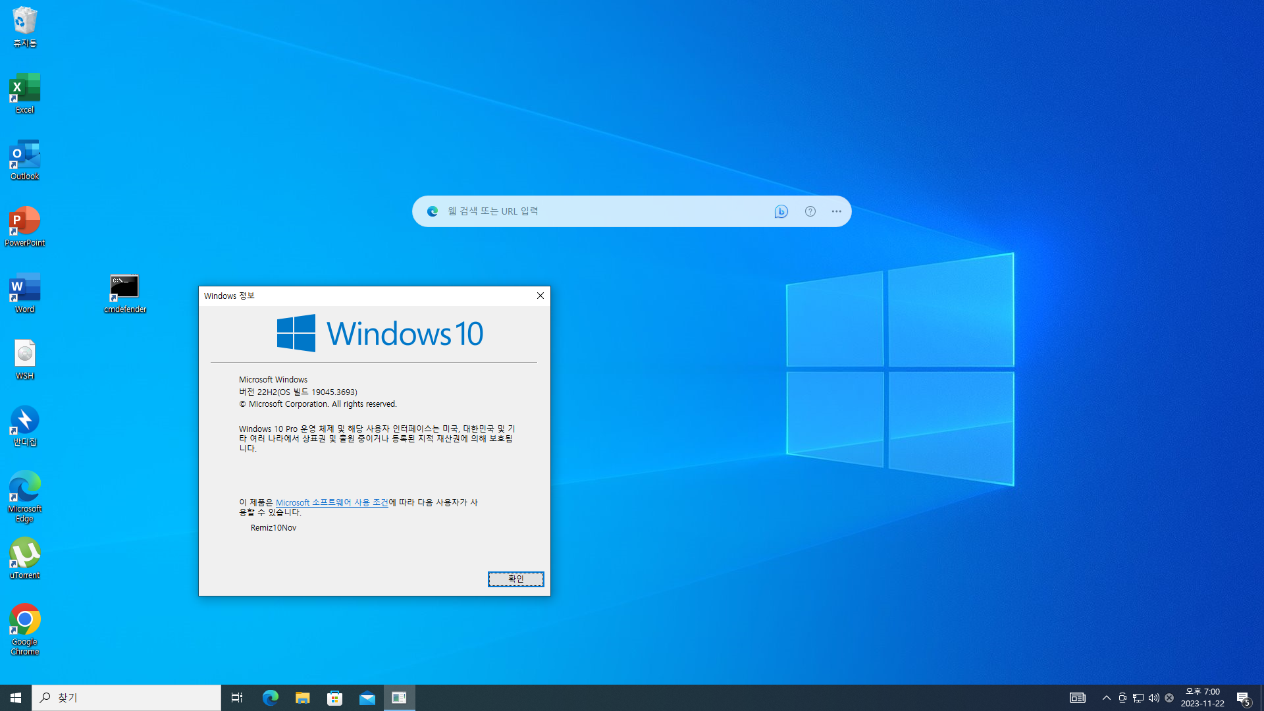
Task: Click the winver taskbar button
Action: [x=399, y=698]
